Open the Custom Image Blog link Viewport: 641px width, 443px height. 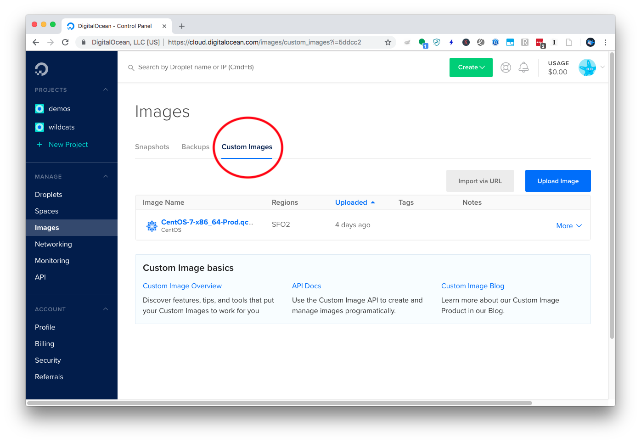pos(472,286)
